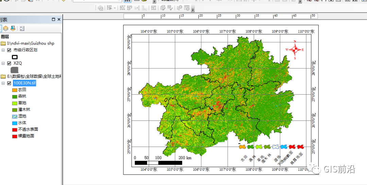Image resolution: width=367 pixels, height=185 pixels.
Task: Open the Topology Edit tool dropdown arrow
Action: click(x=115, y=8)
